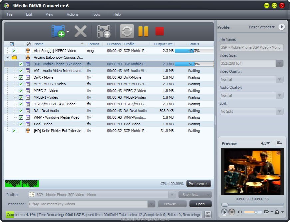Stop conversion with the red stop icon
This screenshot has height=222, width=290.
click(x=159, y=31)
